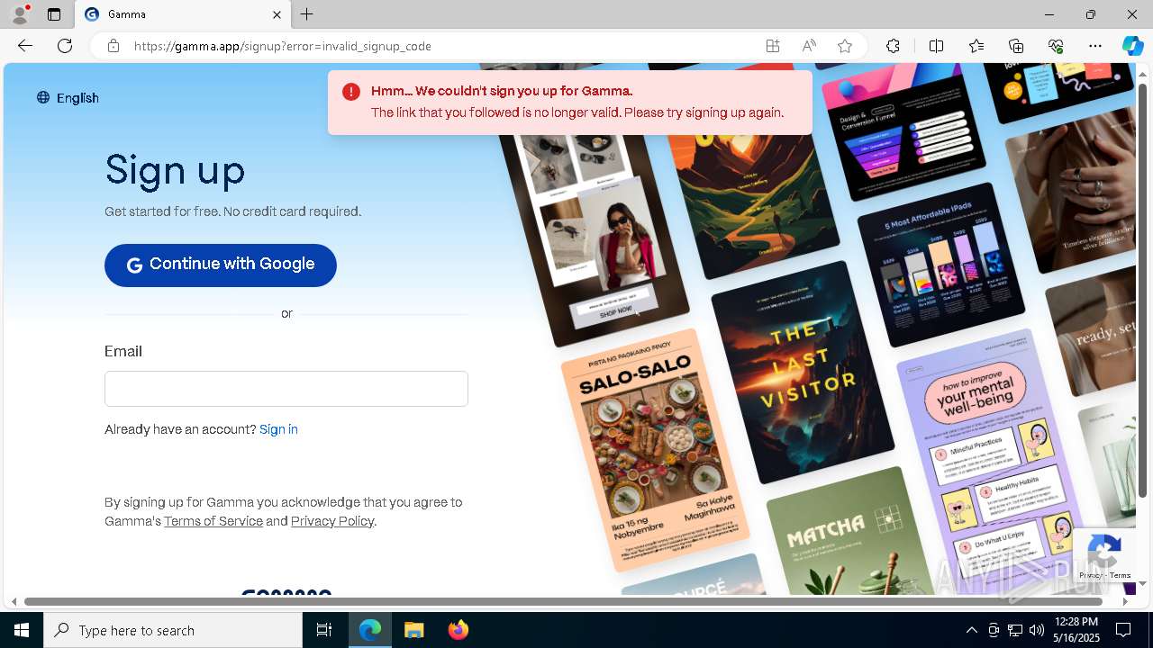The height and width of the screenshot is (648, 1153).
Task: Open browser Extensions puzzle icon
Action: click(x=893, y=46)
